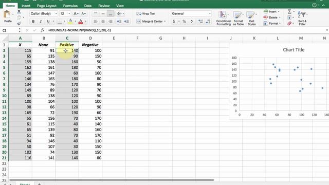Select the Negative header cell
Screen dimensions: 329x185
coord(90,45)
